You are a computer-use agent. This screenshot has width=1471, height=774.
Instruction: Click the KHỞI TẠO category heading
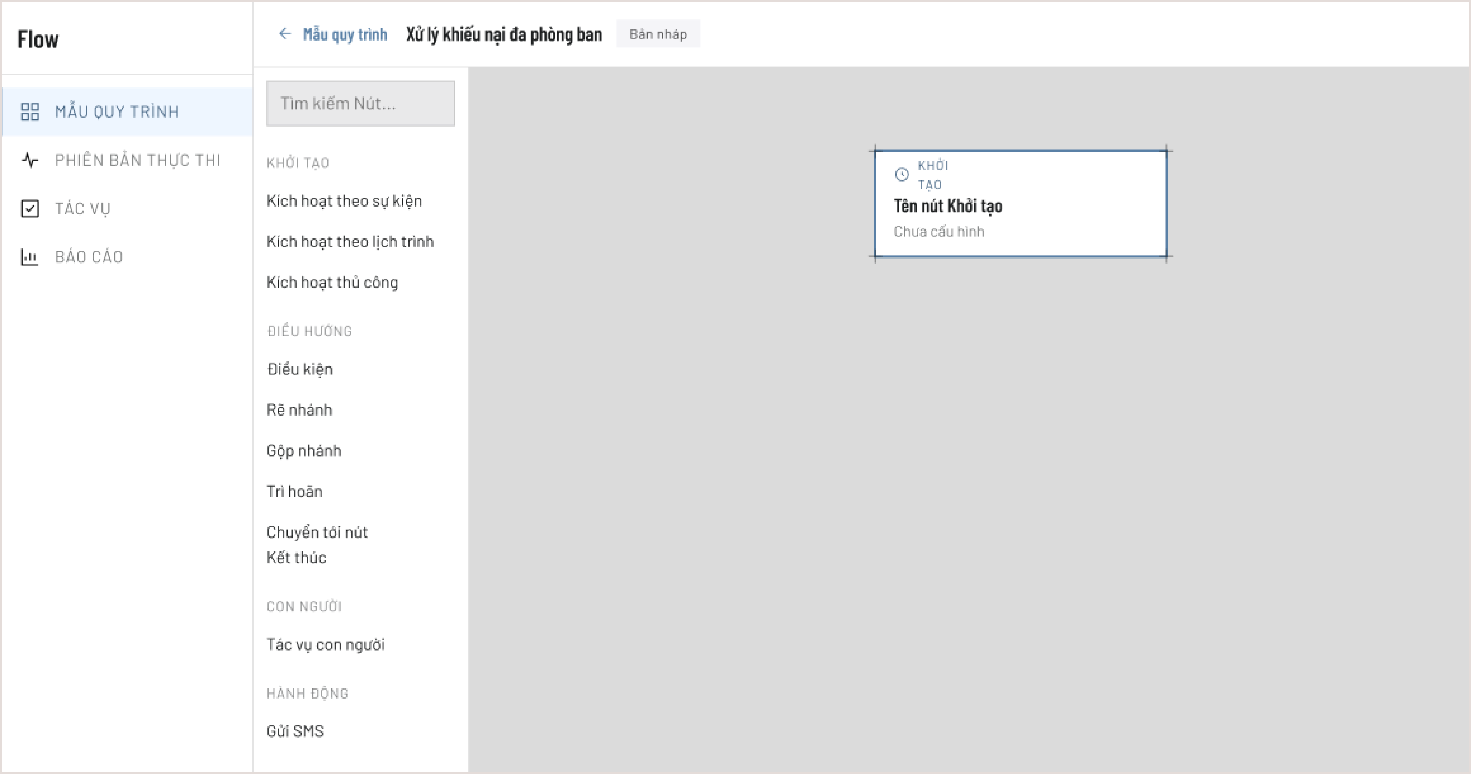pos(298,163)
